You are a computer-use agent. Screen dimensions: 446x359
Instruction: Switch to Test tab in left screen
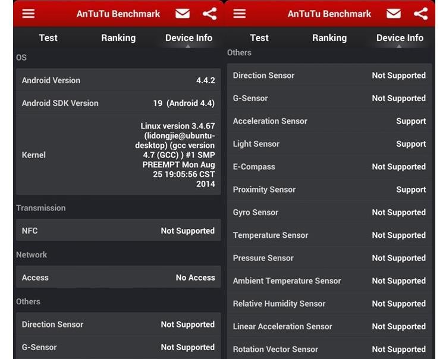point(48,38)
